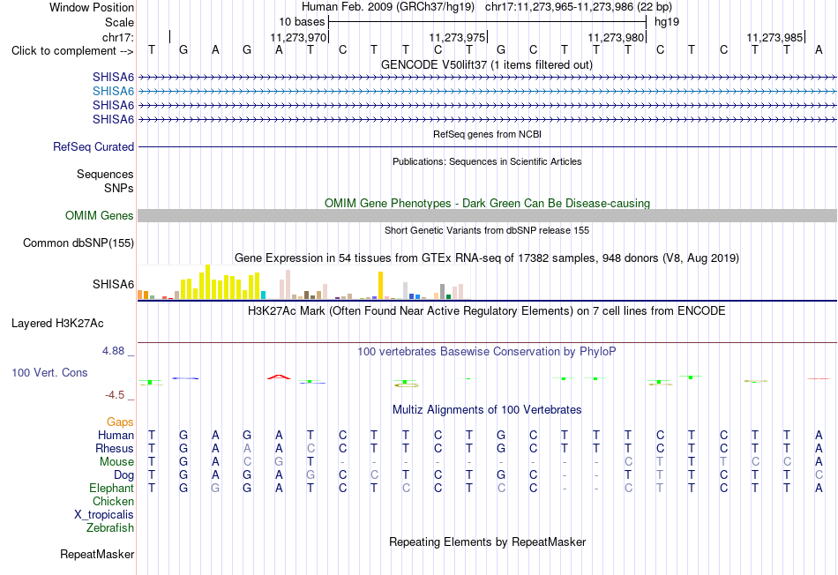Open the H3K27Ac Mark track title
The height and width of the screenshot is (575, 838).
pos(487,311)
